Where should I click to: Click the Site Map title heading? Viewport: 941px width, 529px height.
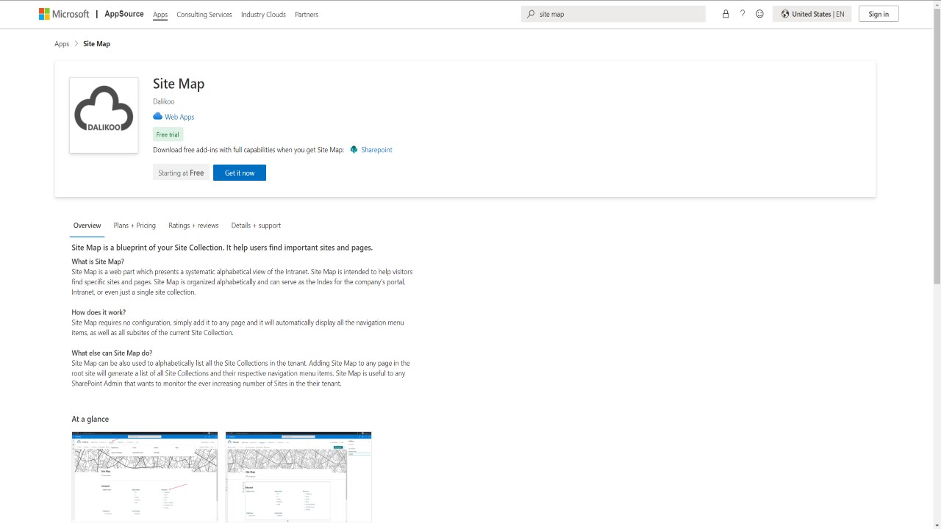(x=179, y=84)
